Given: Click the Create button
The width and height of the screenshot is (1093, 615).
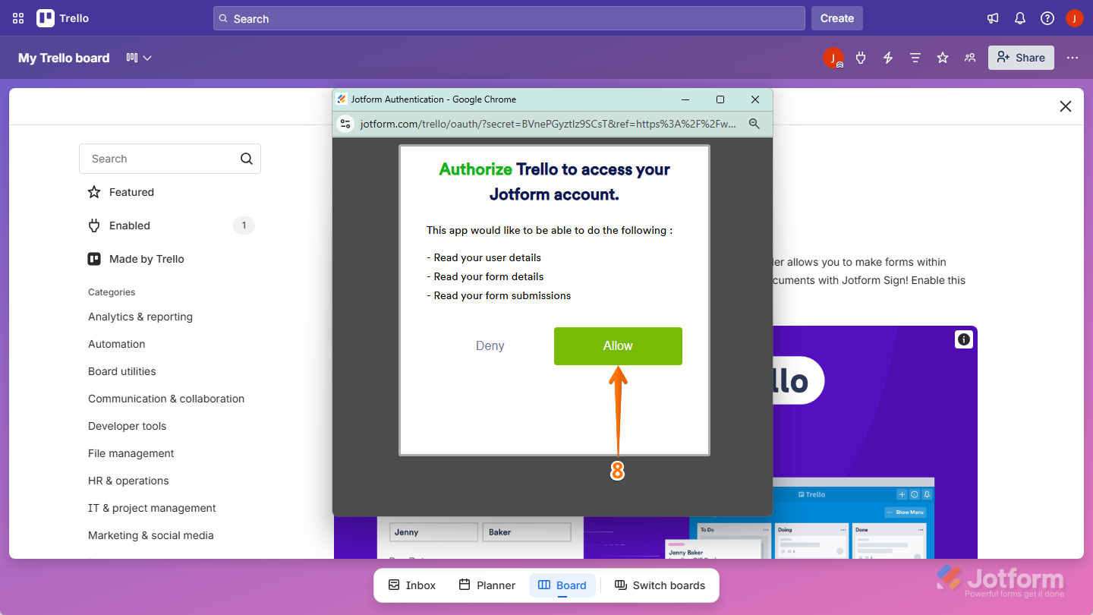Looking at the screenshot, I should (x=836, y=17).
